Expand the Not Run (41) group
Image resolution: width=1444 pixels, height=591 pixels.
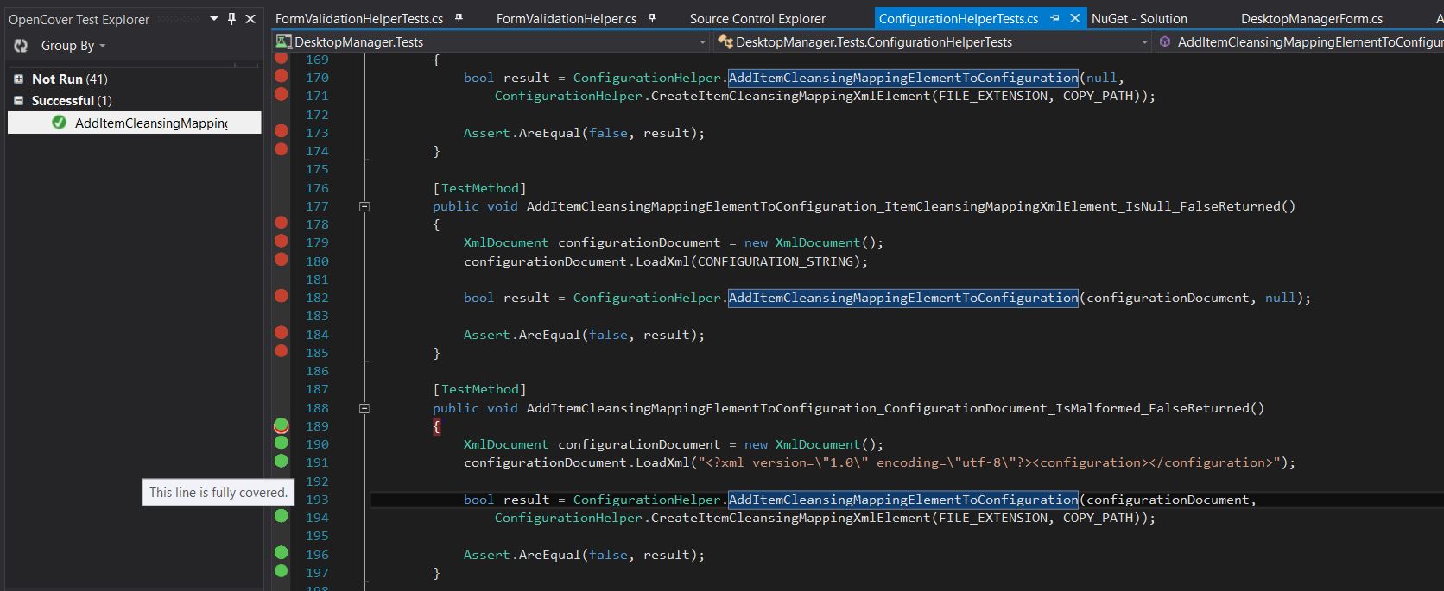pos(18,79)
